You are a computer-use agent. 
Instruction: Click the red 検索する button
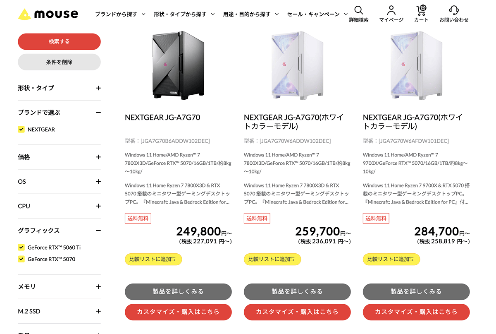tap(59, 41)
